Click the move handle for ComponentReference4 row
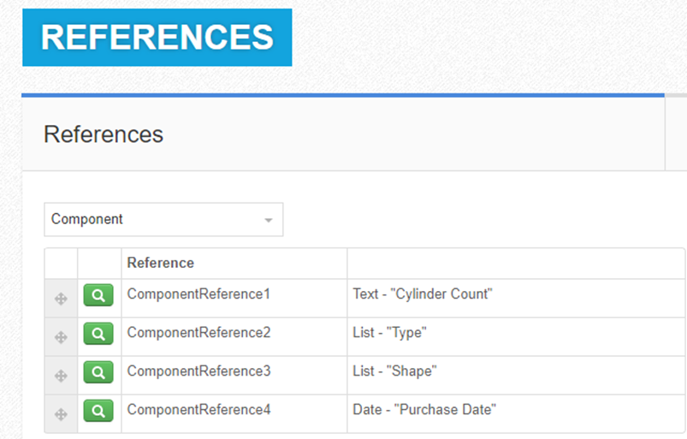This screenshot has height=439, width=687. click(x=61, y=414)
